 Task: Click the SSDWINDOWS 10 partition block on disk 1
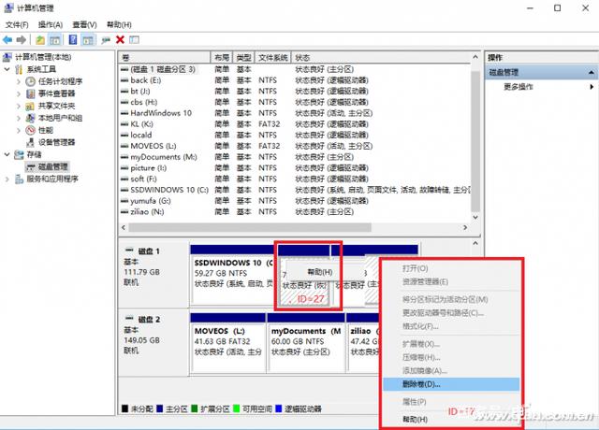click(232, 275)
